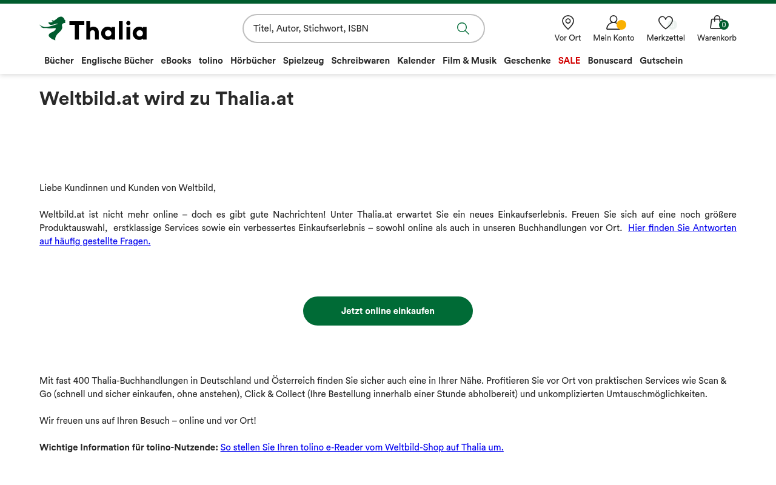The width and height of the screenshot is (776, 485).
Task: Click the Jetzt online einkaufen button
Action: (388, 311)
